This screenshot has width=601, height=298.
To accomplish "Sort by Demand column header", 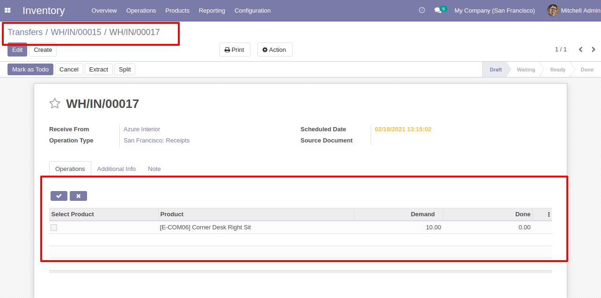I will tap(398, 214).
